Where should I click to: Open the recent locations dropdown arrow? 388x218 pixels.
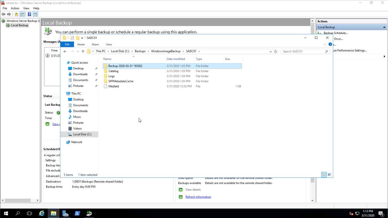78,51
